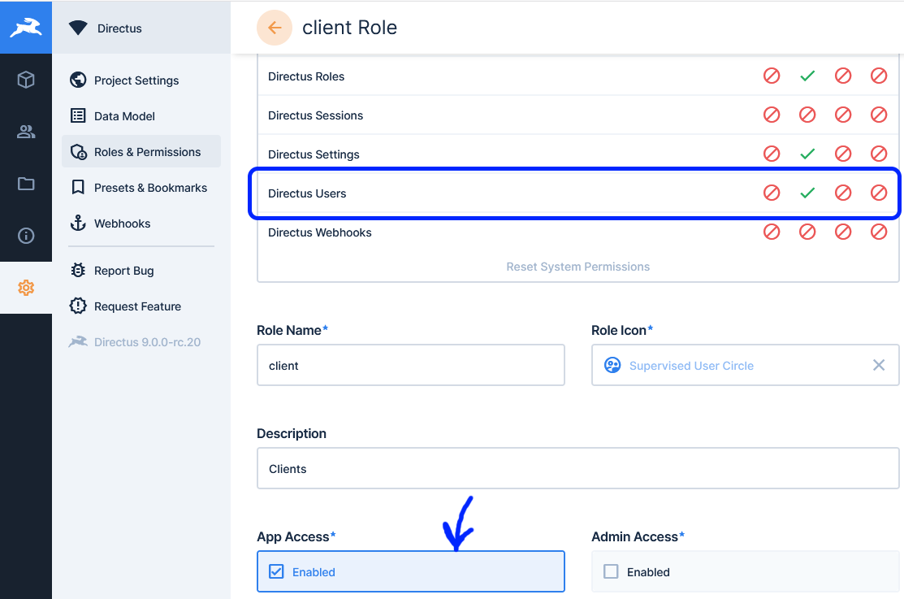Click the Directus Settings row label
Screen dimensions: 904x599
(314, 154)
